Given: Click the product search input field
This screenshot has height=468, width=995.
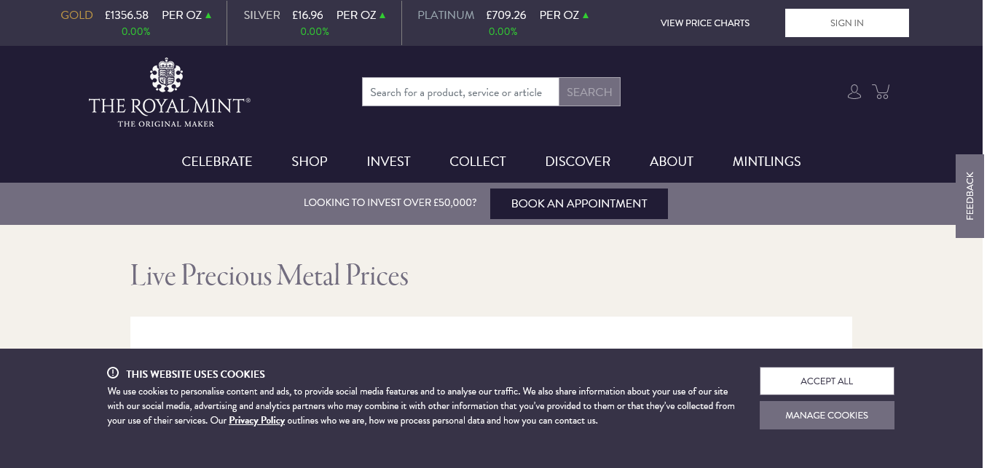Looking at the screenshot, I should click(460, 92).
